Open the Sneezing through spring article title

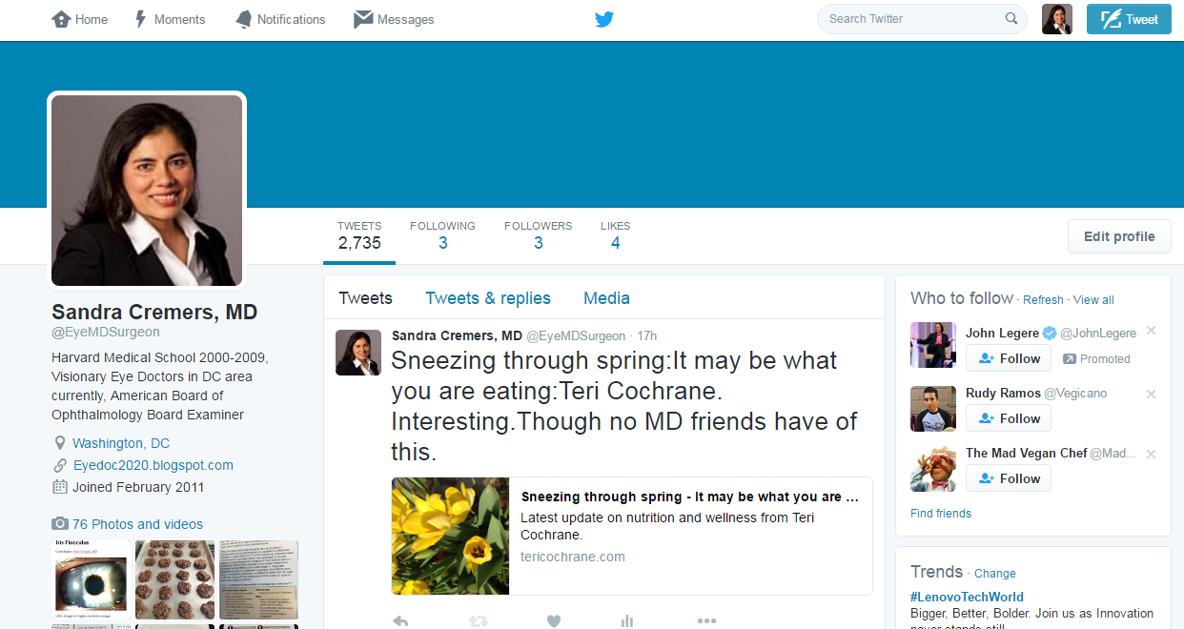pos(690,497)
